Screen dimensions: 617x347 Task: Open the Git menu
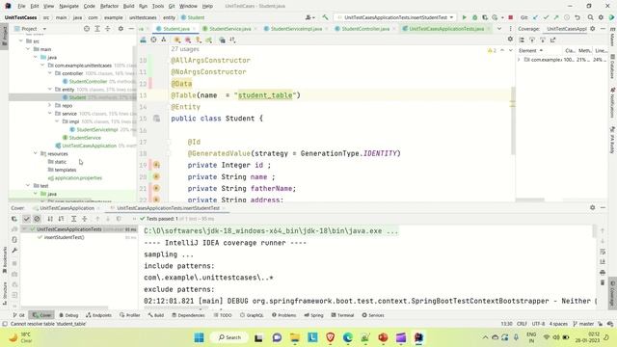(172, 6)
